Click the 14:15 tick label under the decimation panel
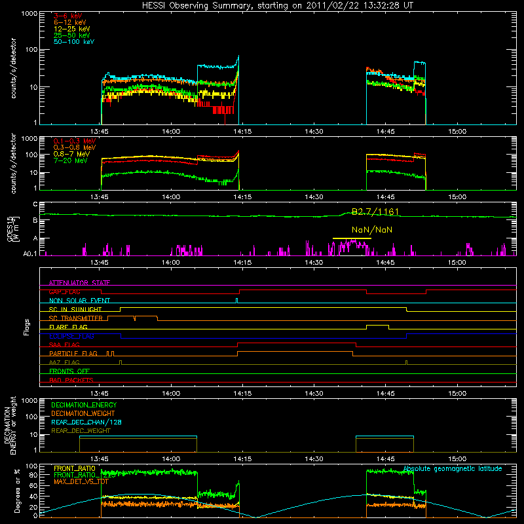524x524 pixels. click(242, 459)
